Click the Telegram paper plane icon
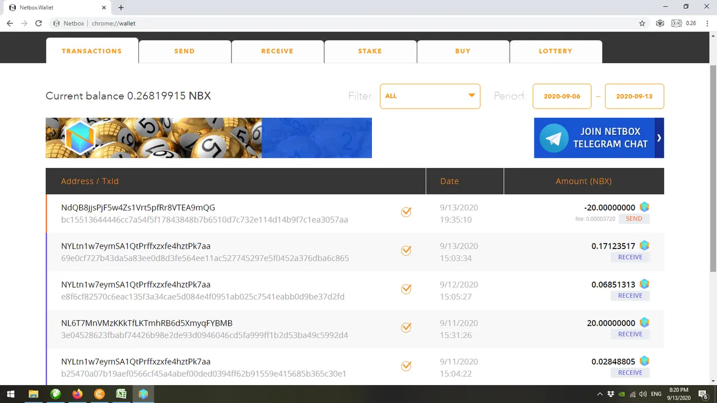The height and width of the screenshot is (403, 717). (553, 138)
